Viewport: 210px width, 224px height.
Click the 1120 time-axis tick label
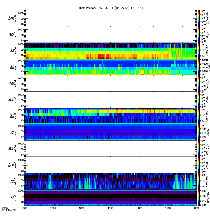pyautogui.click(x=139, y=208)
